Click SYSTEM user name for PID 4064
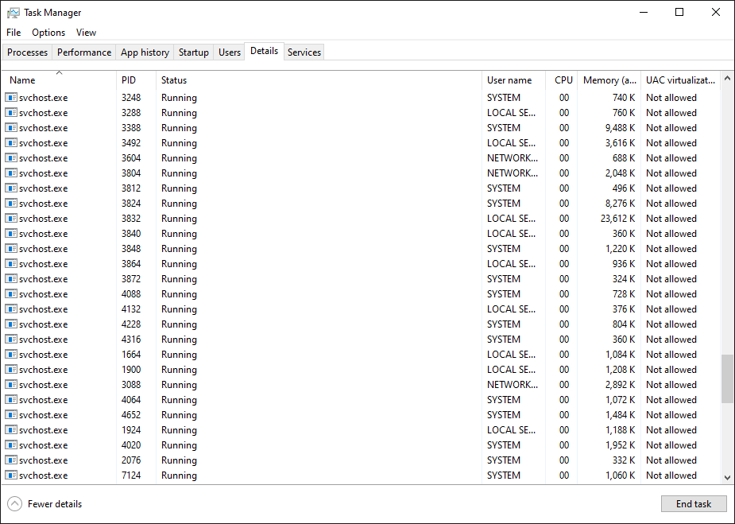Screen dimensions: 735x524 click(x=504, y=400)
